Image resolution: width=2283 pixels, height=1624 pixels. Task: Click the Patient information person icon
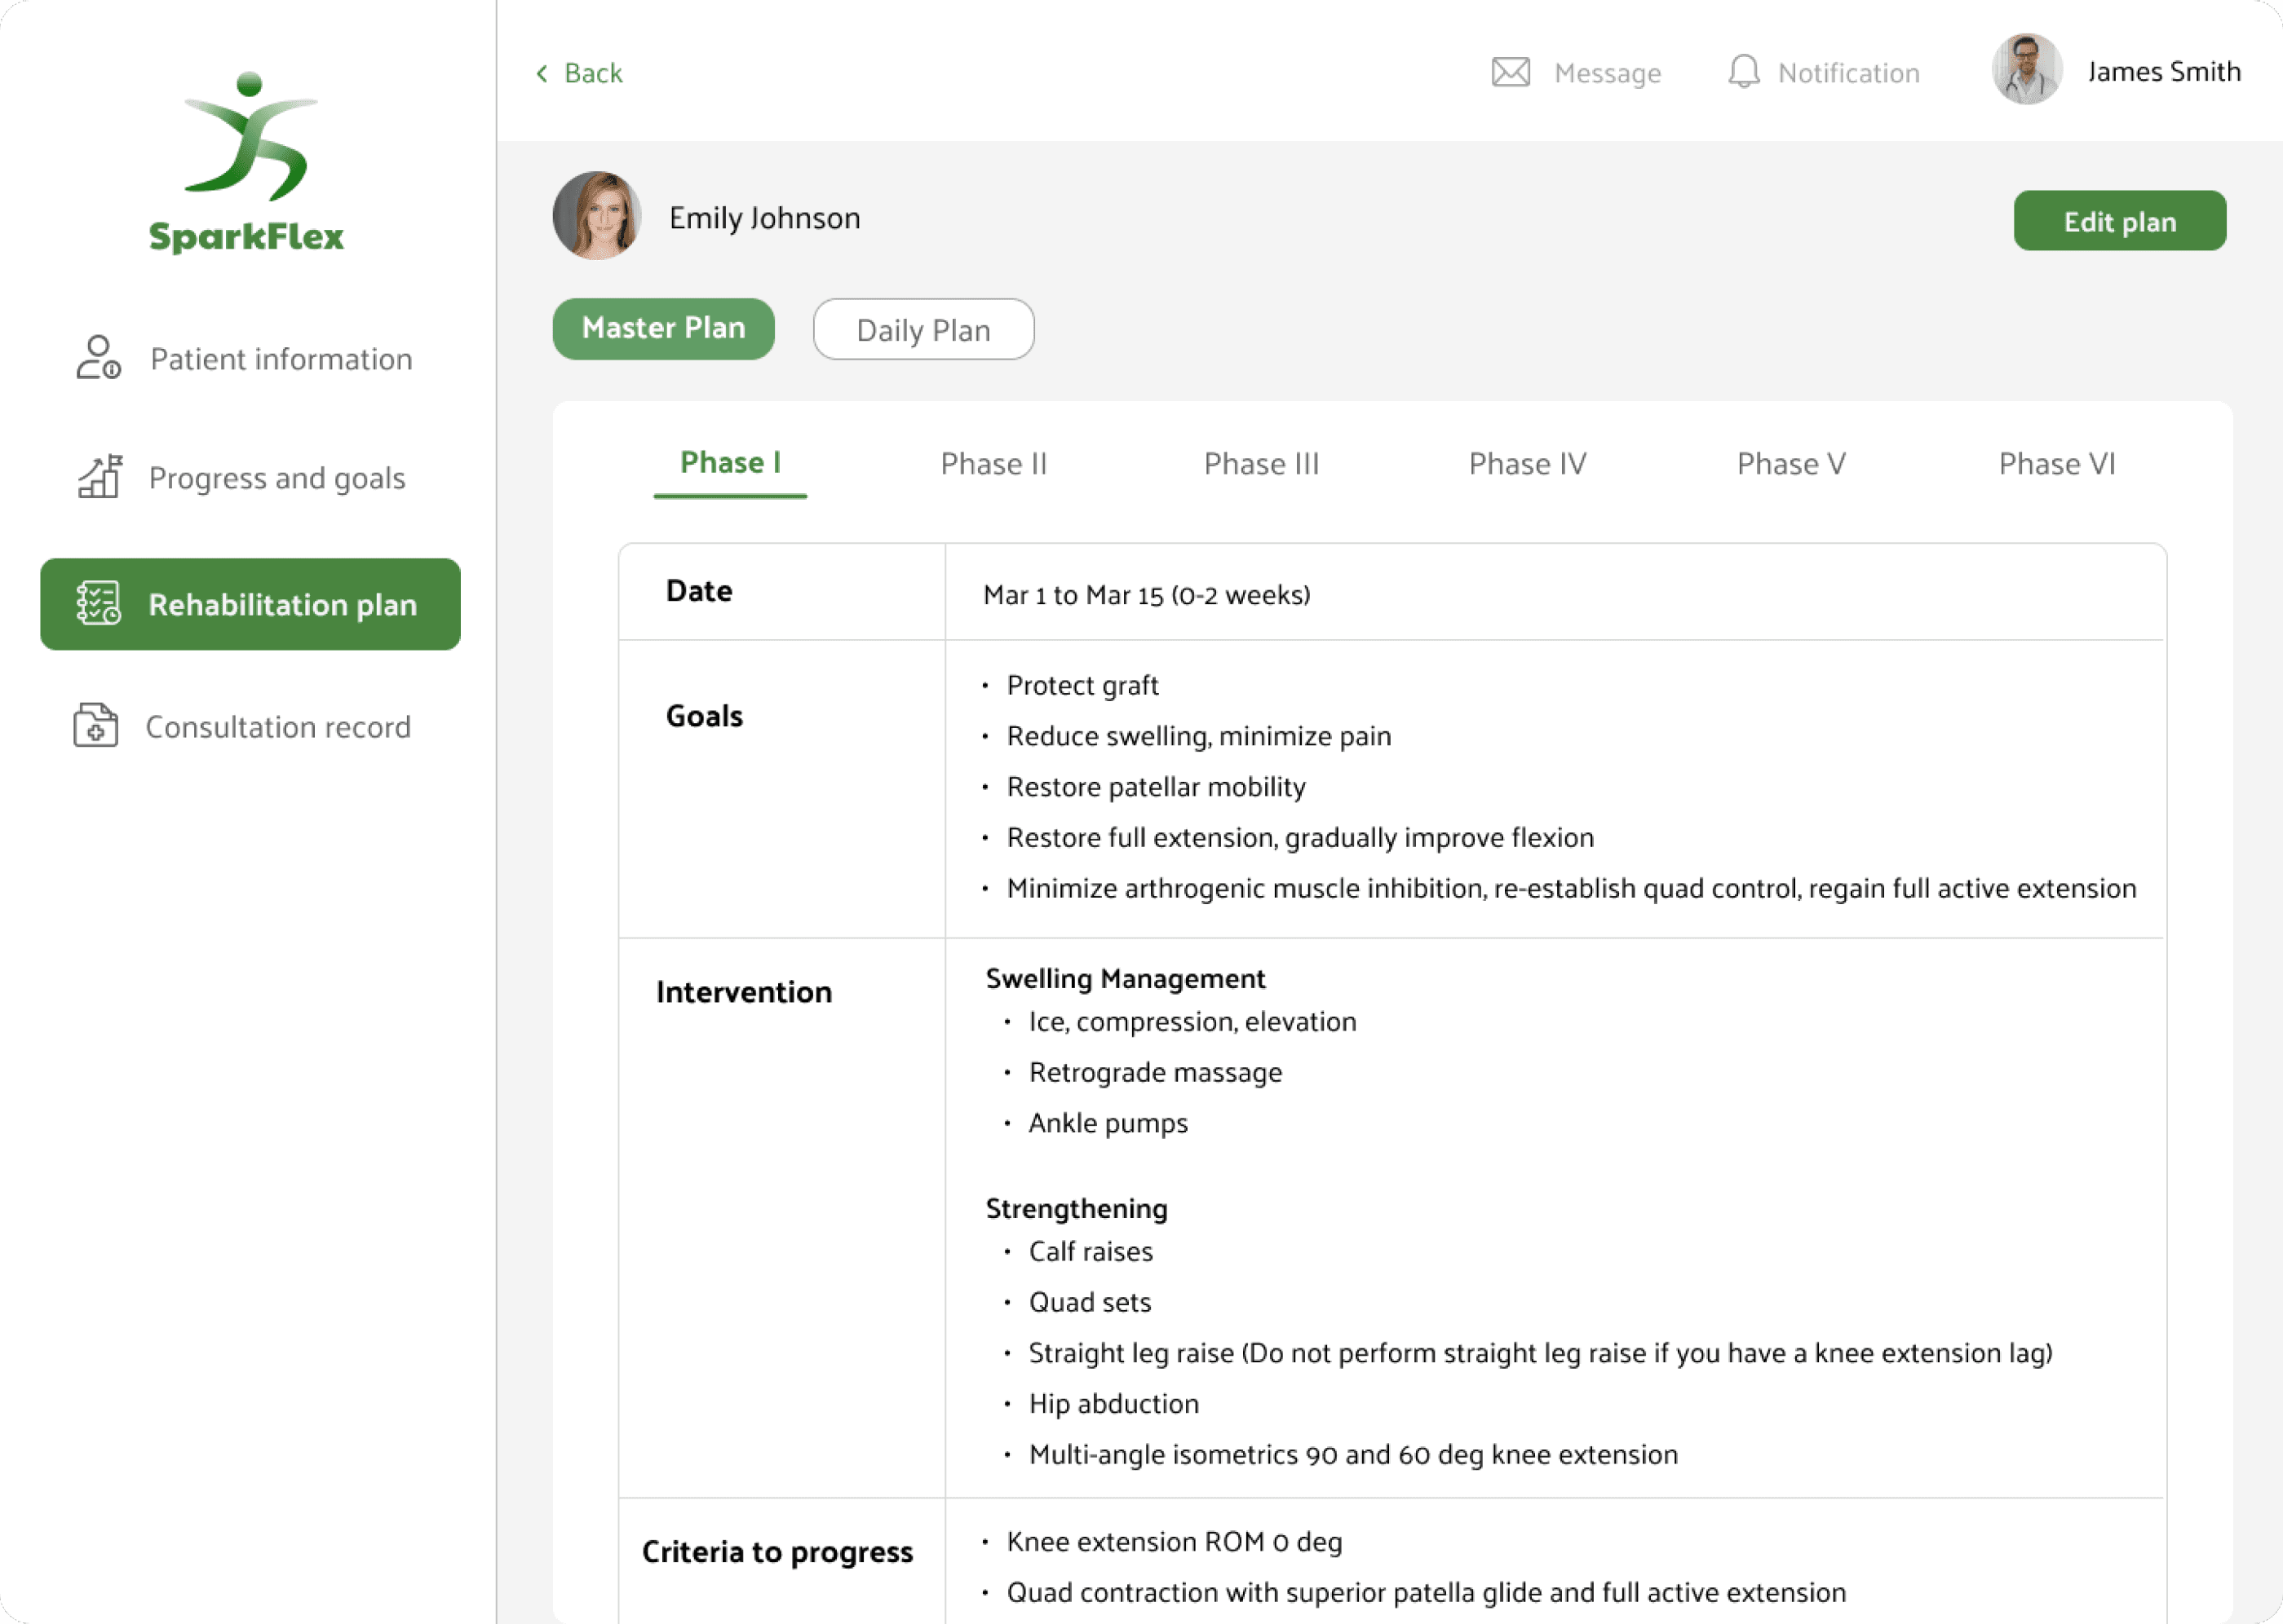pyautogui.click(x=98, y=358)
